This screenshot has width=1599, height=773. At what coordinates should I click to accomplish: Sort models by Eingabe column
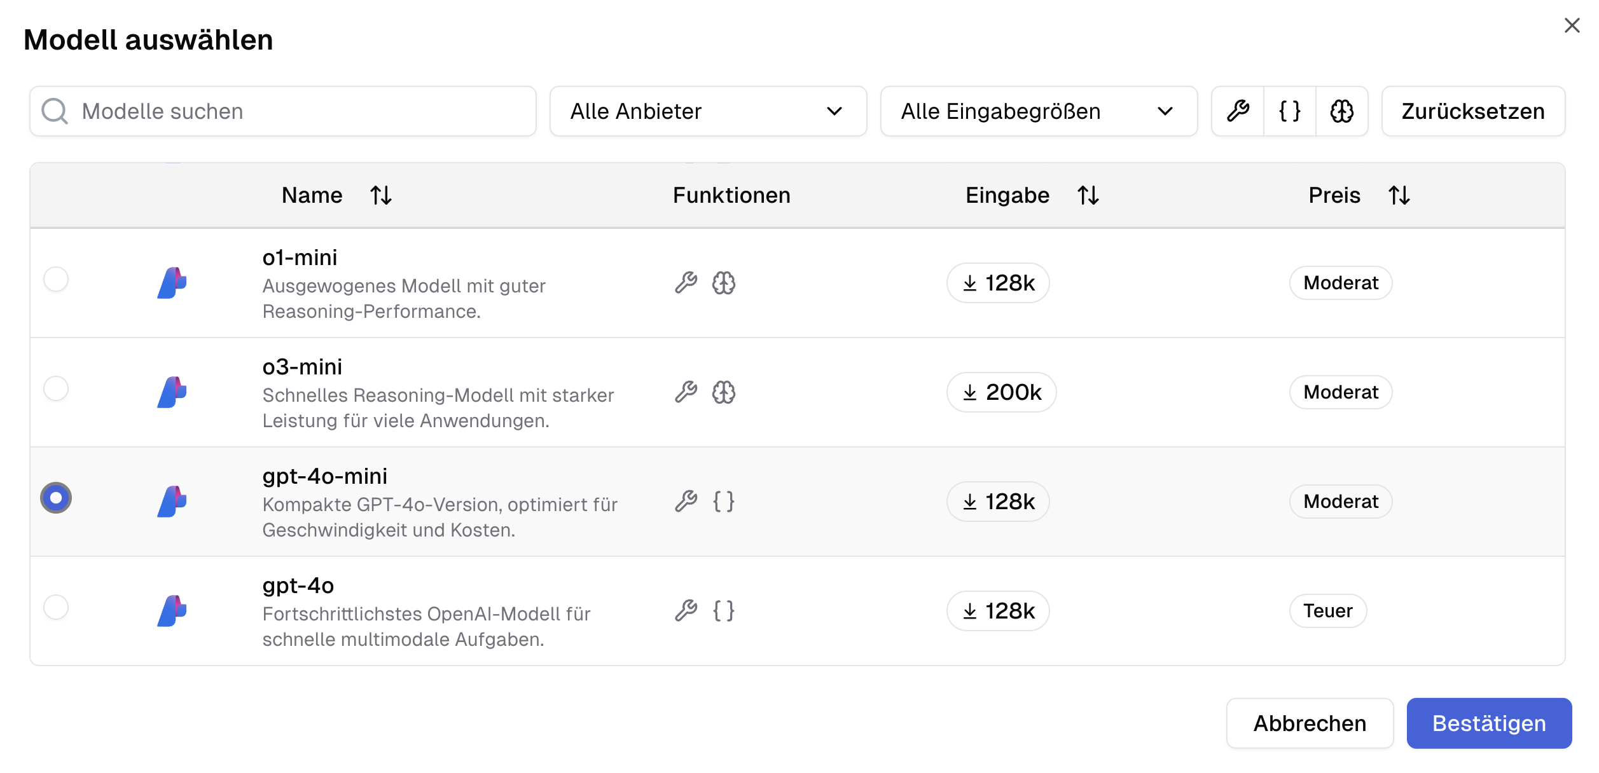1088,195
